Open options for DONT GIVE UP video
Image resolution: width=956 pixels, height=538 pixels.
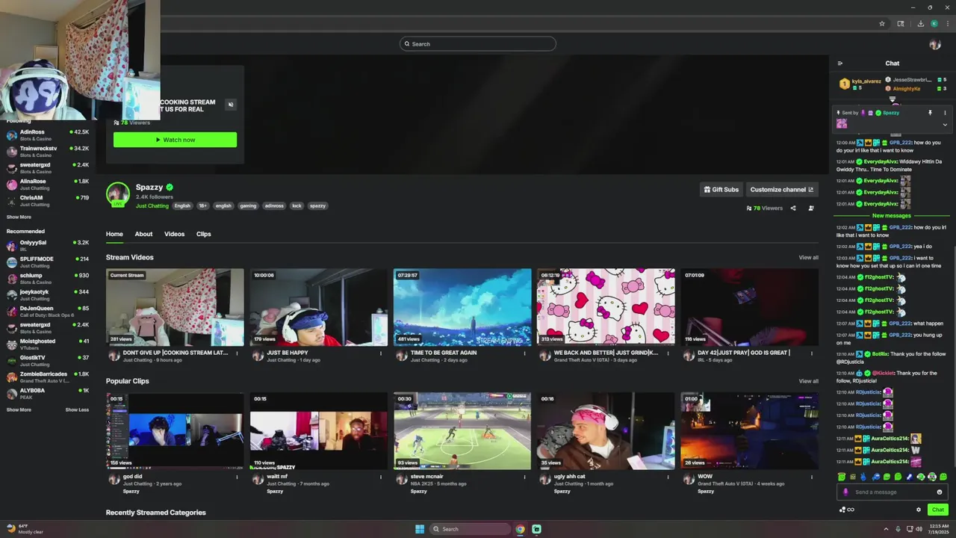(238, 353)
